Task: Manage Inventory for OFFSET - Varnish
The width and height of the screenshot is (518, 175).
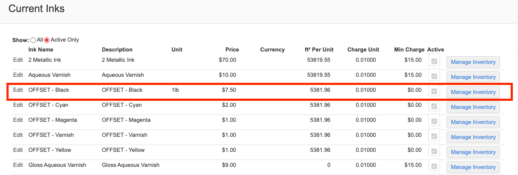Action: click(x=473, y=137)
